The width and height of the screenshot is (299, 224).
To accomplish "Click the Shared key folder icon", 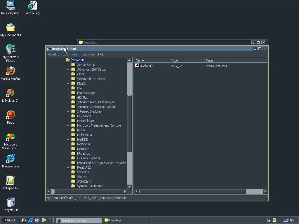I will (x=73, y=176).
